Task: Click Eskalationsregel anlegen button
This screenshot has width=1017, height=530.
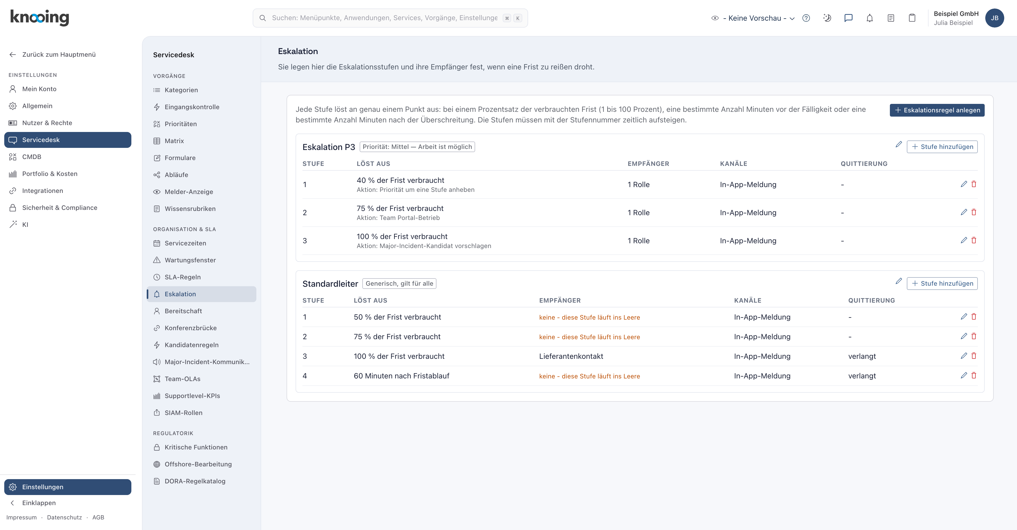Action: click(937, 110)
